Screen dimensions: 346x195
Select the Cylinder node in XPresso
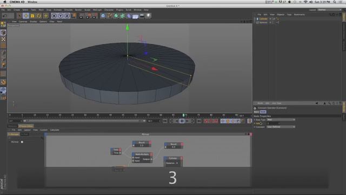pyautogui.click(x=173, y=161)
